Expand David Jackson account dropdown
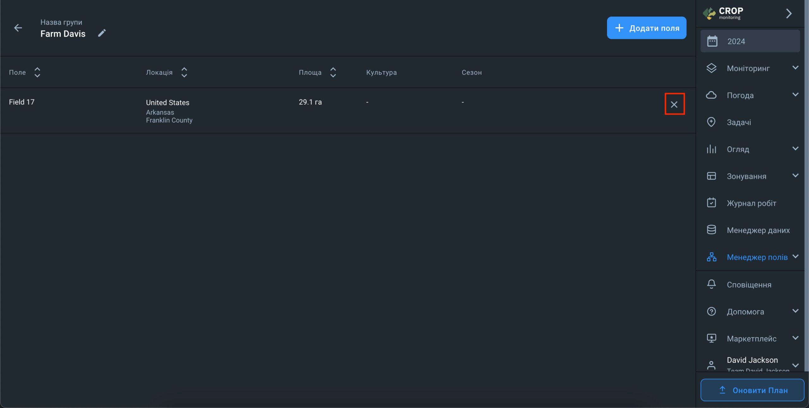Image resolution: width=809 pixels, height=408 pixels. click(795, 365)
